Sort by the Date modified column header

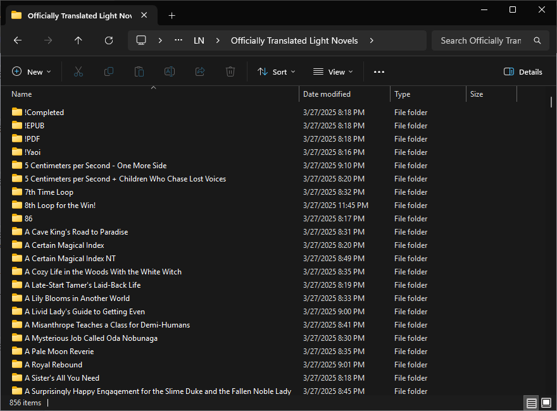coord(327,94)
